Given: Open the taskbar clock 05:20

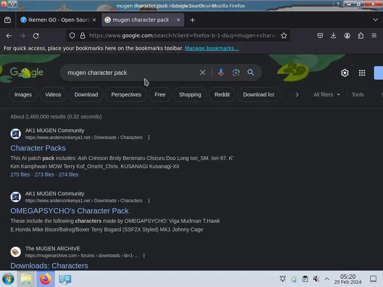Looking at the screenshot, I should (x=348, y=279).
